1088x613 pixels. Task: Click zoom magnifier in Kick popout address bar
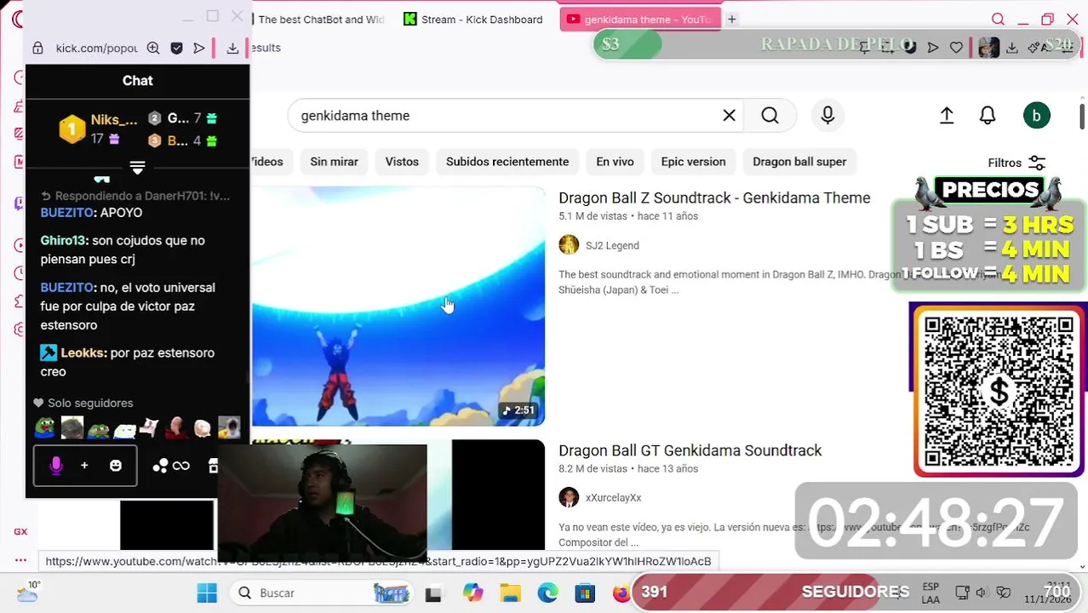153,49
